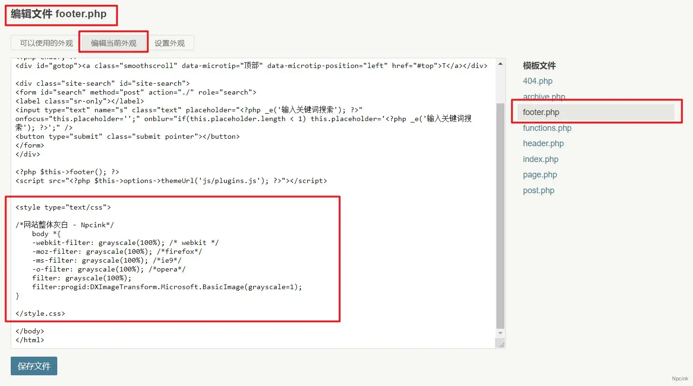Image resolution: width=693 pixels, height=386 pixels.
Task: Click the editor scrollbar down arrow
Action: pos(500,333)
